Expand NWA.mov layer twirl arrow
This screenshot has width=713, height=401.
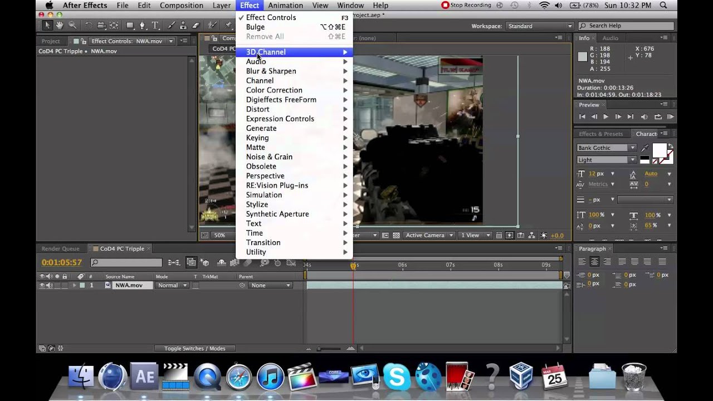(74, 285)
